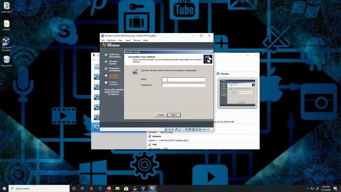This screenshot has width=341, height=192.
Task: Click the running VM icon on taskbar
Action: point(152,188)
